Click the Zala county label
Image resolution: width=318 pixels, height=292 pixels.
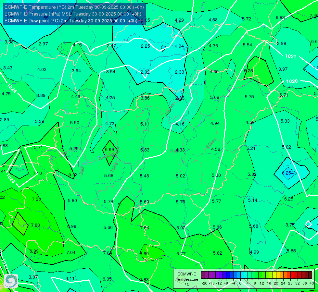[x=82, y=171]
